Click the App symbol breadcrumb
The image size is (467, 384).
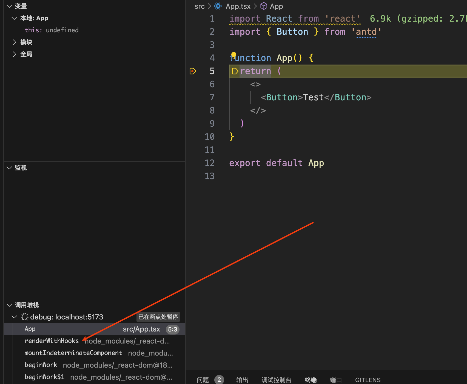(x=276, y=6)
